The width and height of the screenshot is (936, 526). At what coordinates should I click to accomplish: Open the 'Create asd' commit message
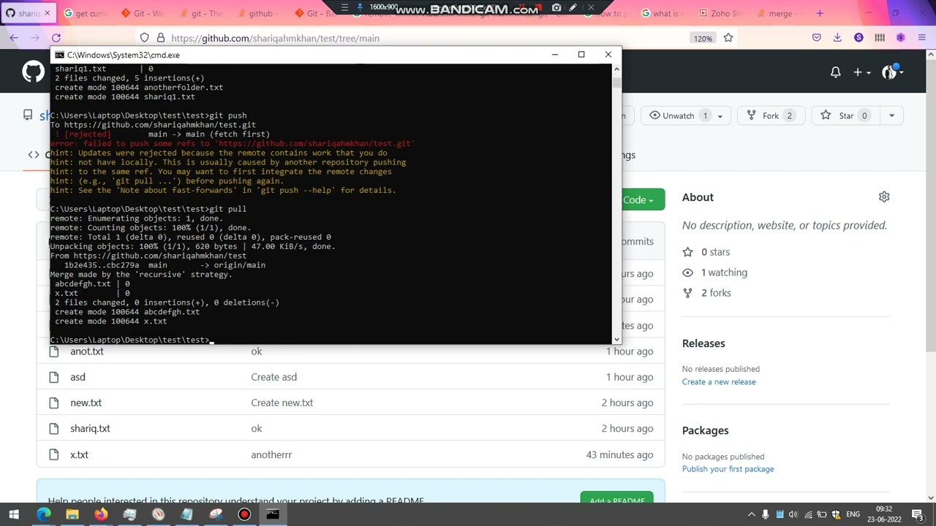273,377
